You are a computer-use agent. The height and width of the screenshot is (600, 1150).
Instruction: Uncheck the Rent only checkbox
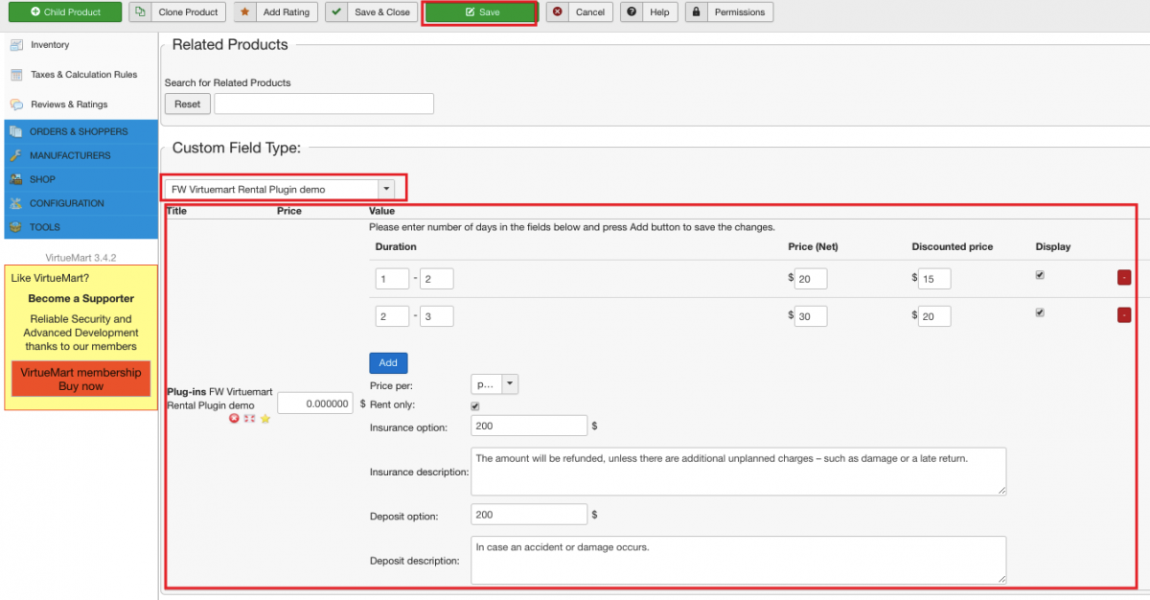click(475, 405)
